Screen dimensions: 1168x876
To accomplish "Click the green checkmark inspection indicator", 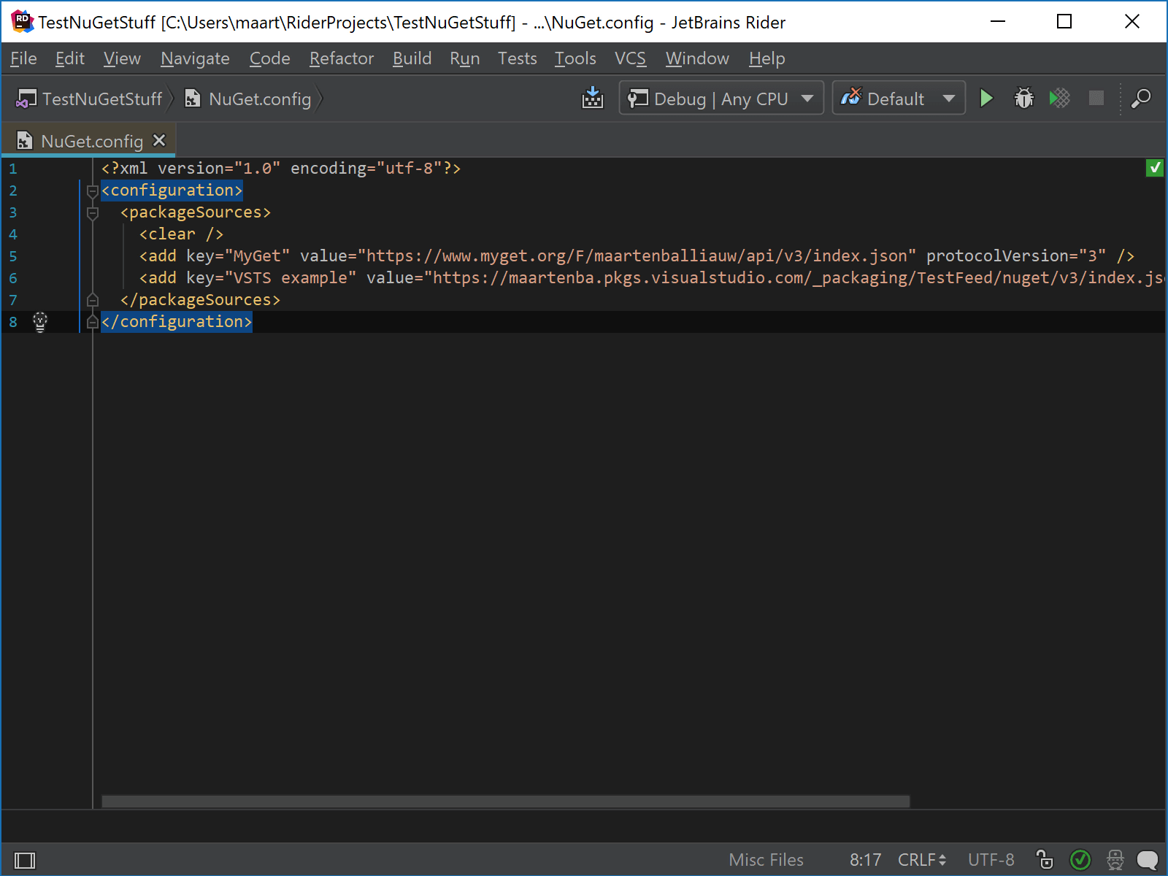I will point(1155,168).
